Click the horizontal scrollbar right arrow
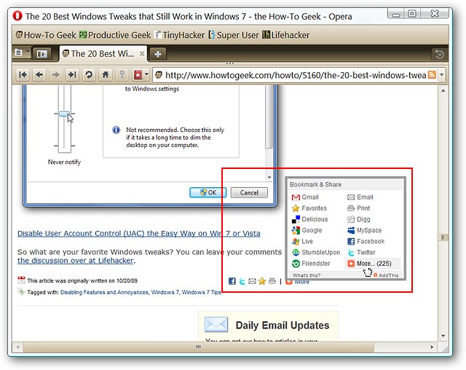 point(432,347)
